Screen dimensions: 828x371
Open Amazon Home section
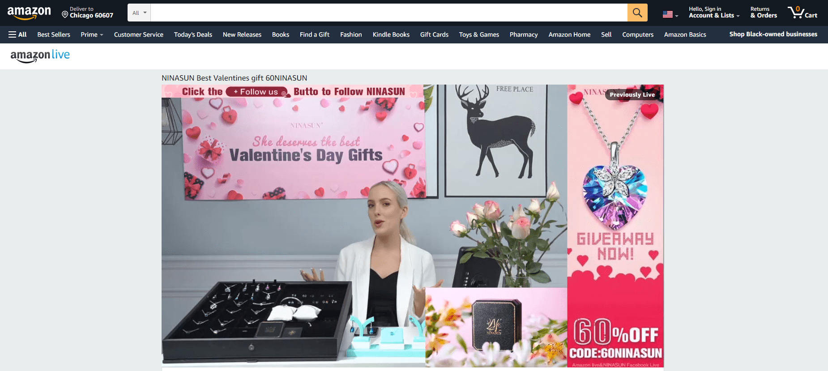[569, 34]
